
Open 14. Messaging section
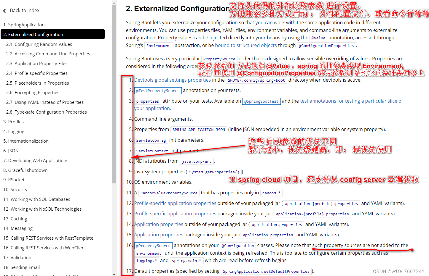coord(18,228)
